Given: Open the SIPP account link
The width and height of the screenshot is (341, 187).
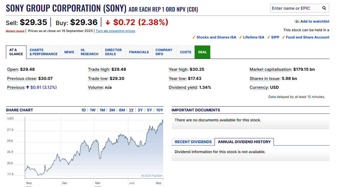Looking at the screenshot, I should pos(275,37).
